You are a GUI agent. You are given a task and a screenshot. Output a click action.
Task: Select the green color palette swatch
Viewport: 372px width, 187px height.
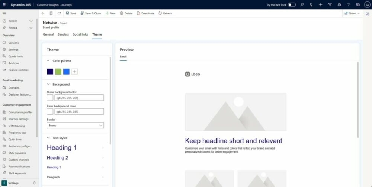coord(58,72)
